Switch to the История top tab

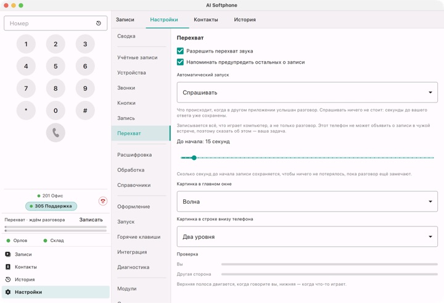[x=245, y=20]
